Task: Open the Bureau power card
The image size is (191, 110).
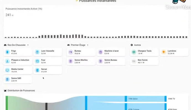Action: tap(81, 52)
